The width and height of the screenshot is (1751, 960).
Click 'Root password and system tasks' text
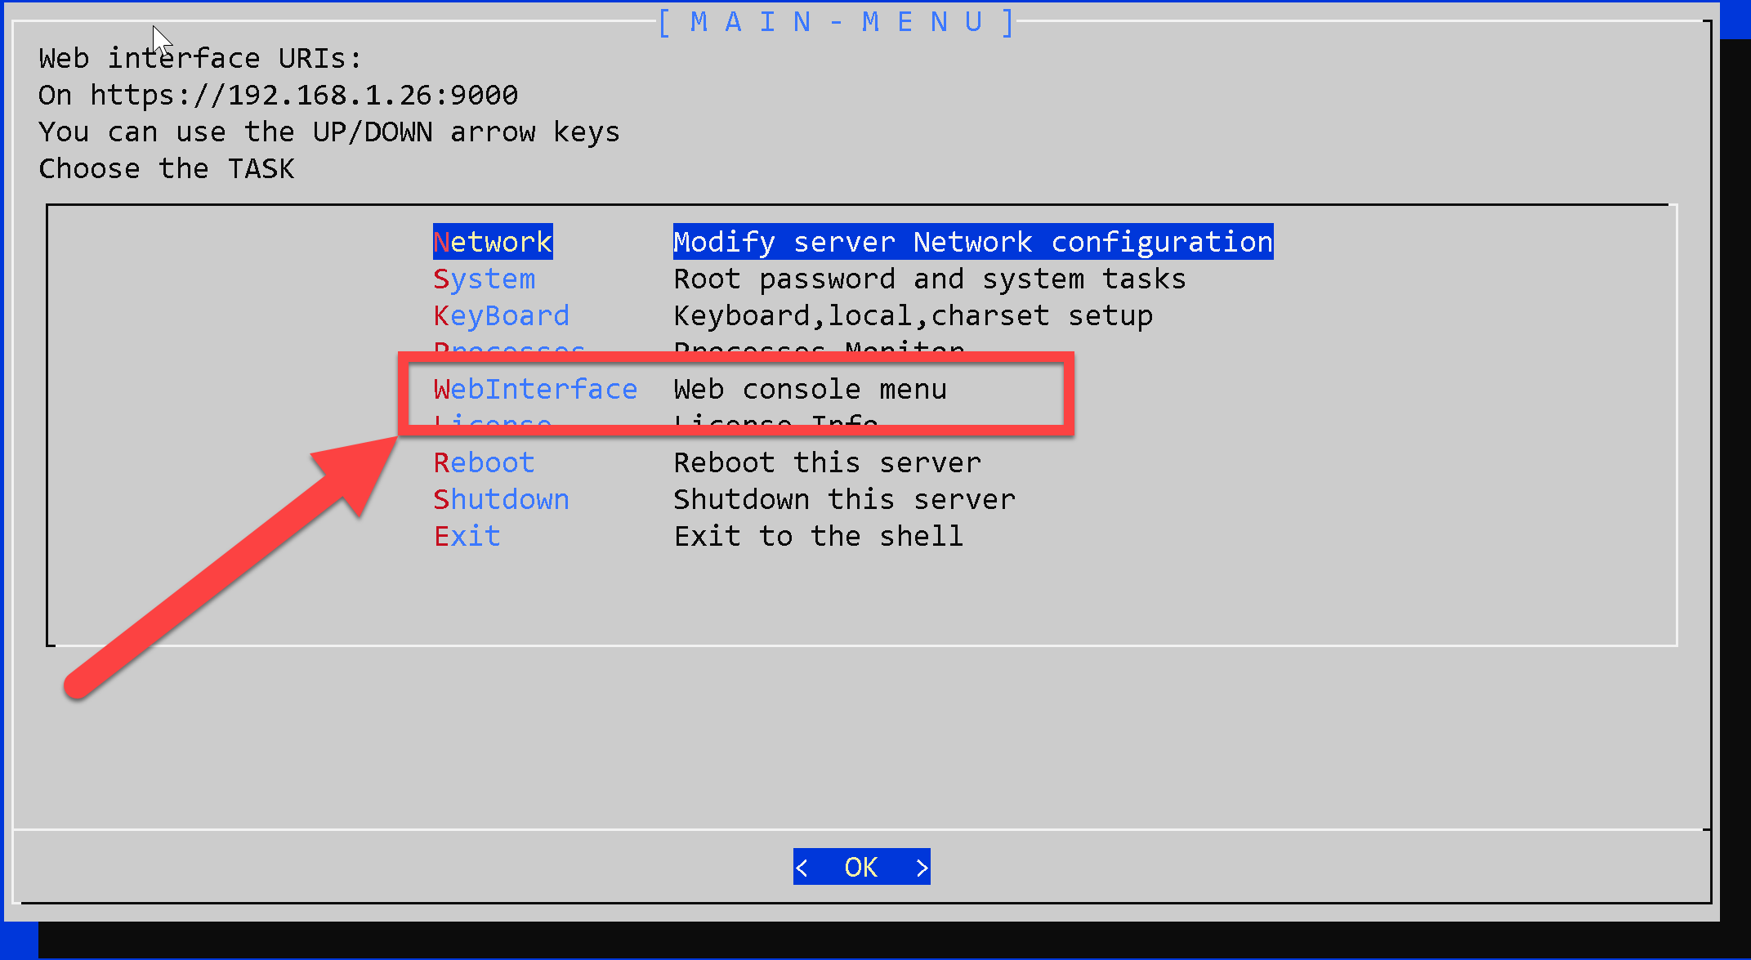[x=929, y=279]
